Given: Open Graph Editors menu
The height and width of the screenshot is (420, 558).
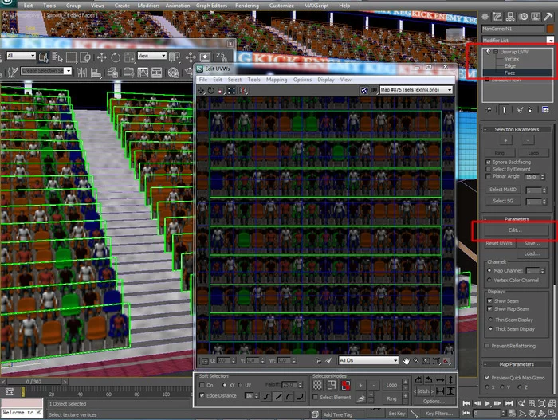Looking at the screenshot, I should click(211, 6).
